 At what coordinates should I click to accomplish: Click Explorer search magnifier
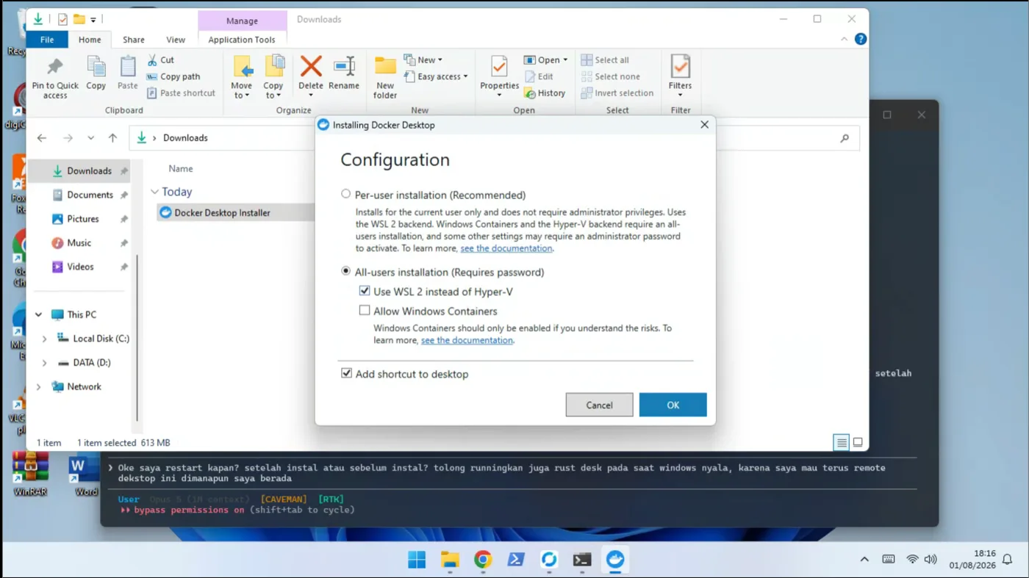[x=845, y=138]
